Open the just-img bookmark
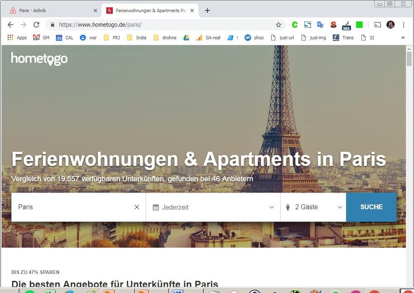The image size is (414, 293). click(314, 38)
